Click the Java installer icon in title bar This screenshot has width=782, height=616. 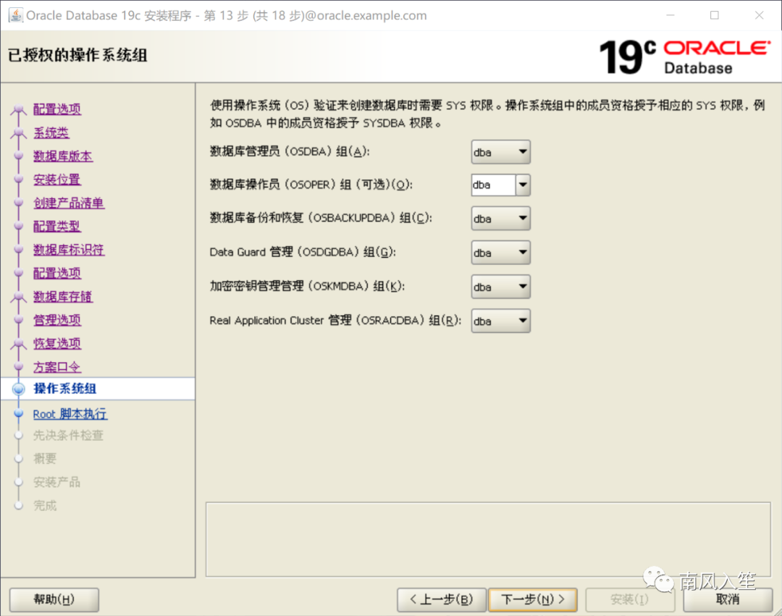click(x=15, y=15)
